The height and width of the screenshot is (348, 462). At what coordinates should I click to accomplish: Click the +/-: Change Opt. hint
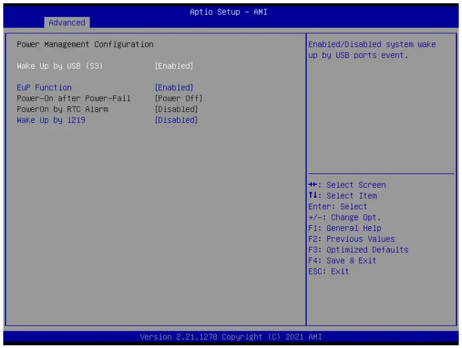(x=345, y=218)
